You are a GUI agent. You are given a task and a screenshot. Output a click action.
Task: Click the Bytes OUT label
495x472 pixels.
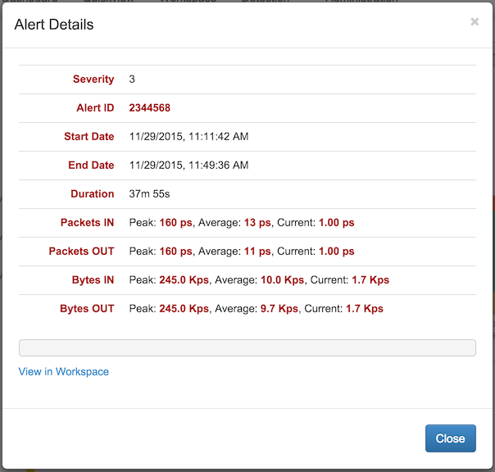point(87,309)
